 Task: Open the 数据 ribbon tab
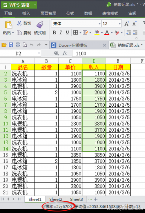tap(88, 13)
